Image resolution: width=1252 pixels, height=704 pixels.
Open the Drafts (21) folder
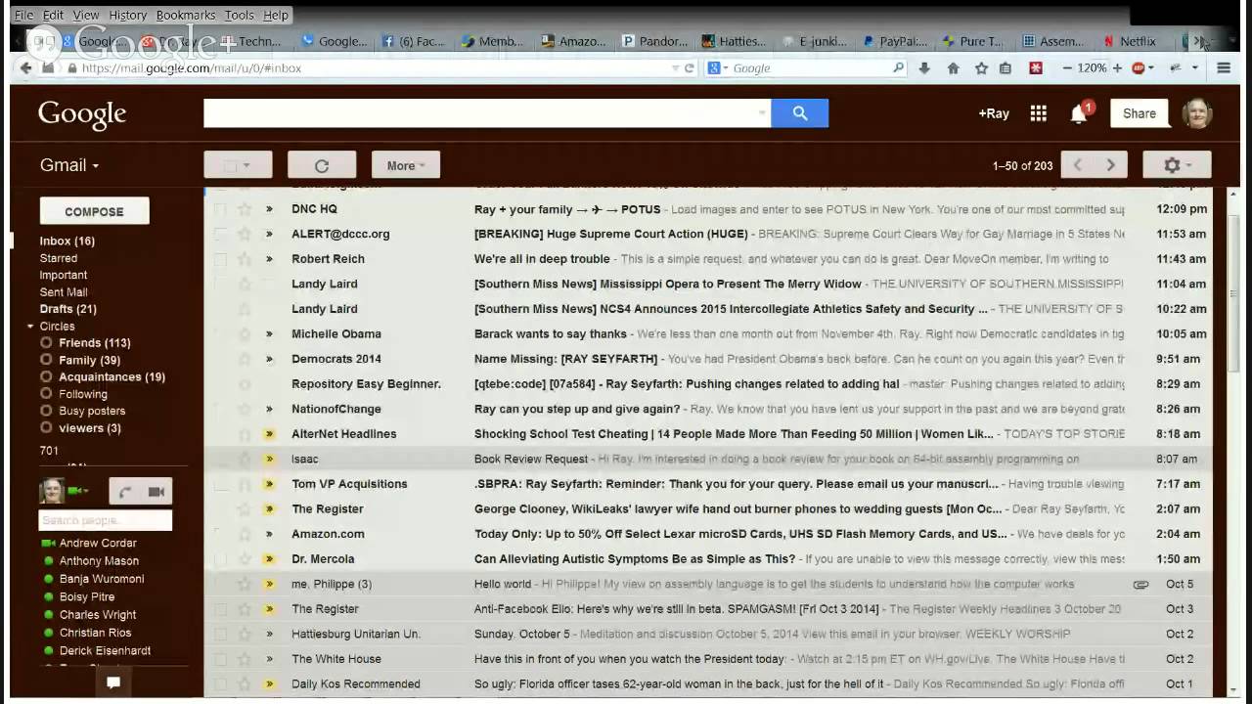pyautogui.click(x=67, y=309)
